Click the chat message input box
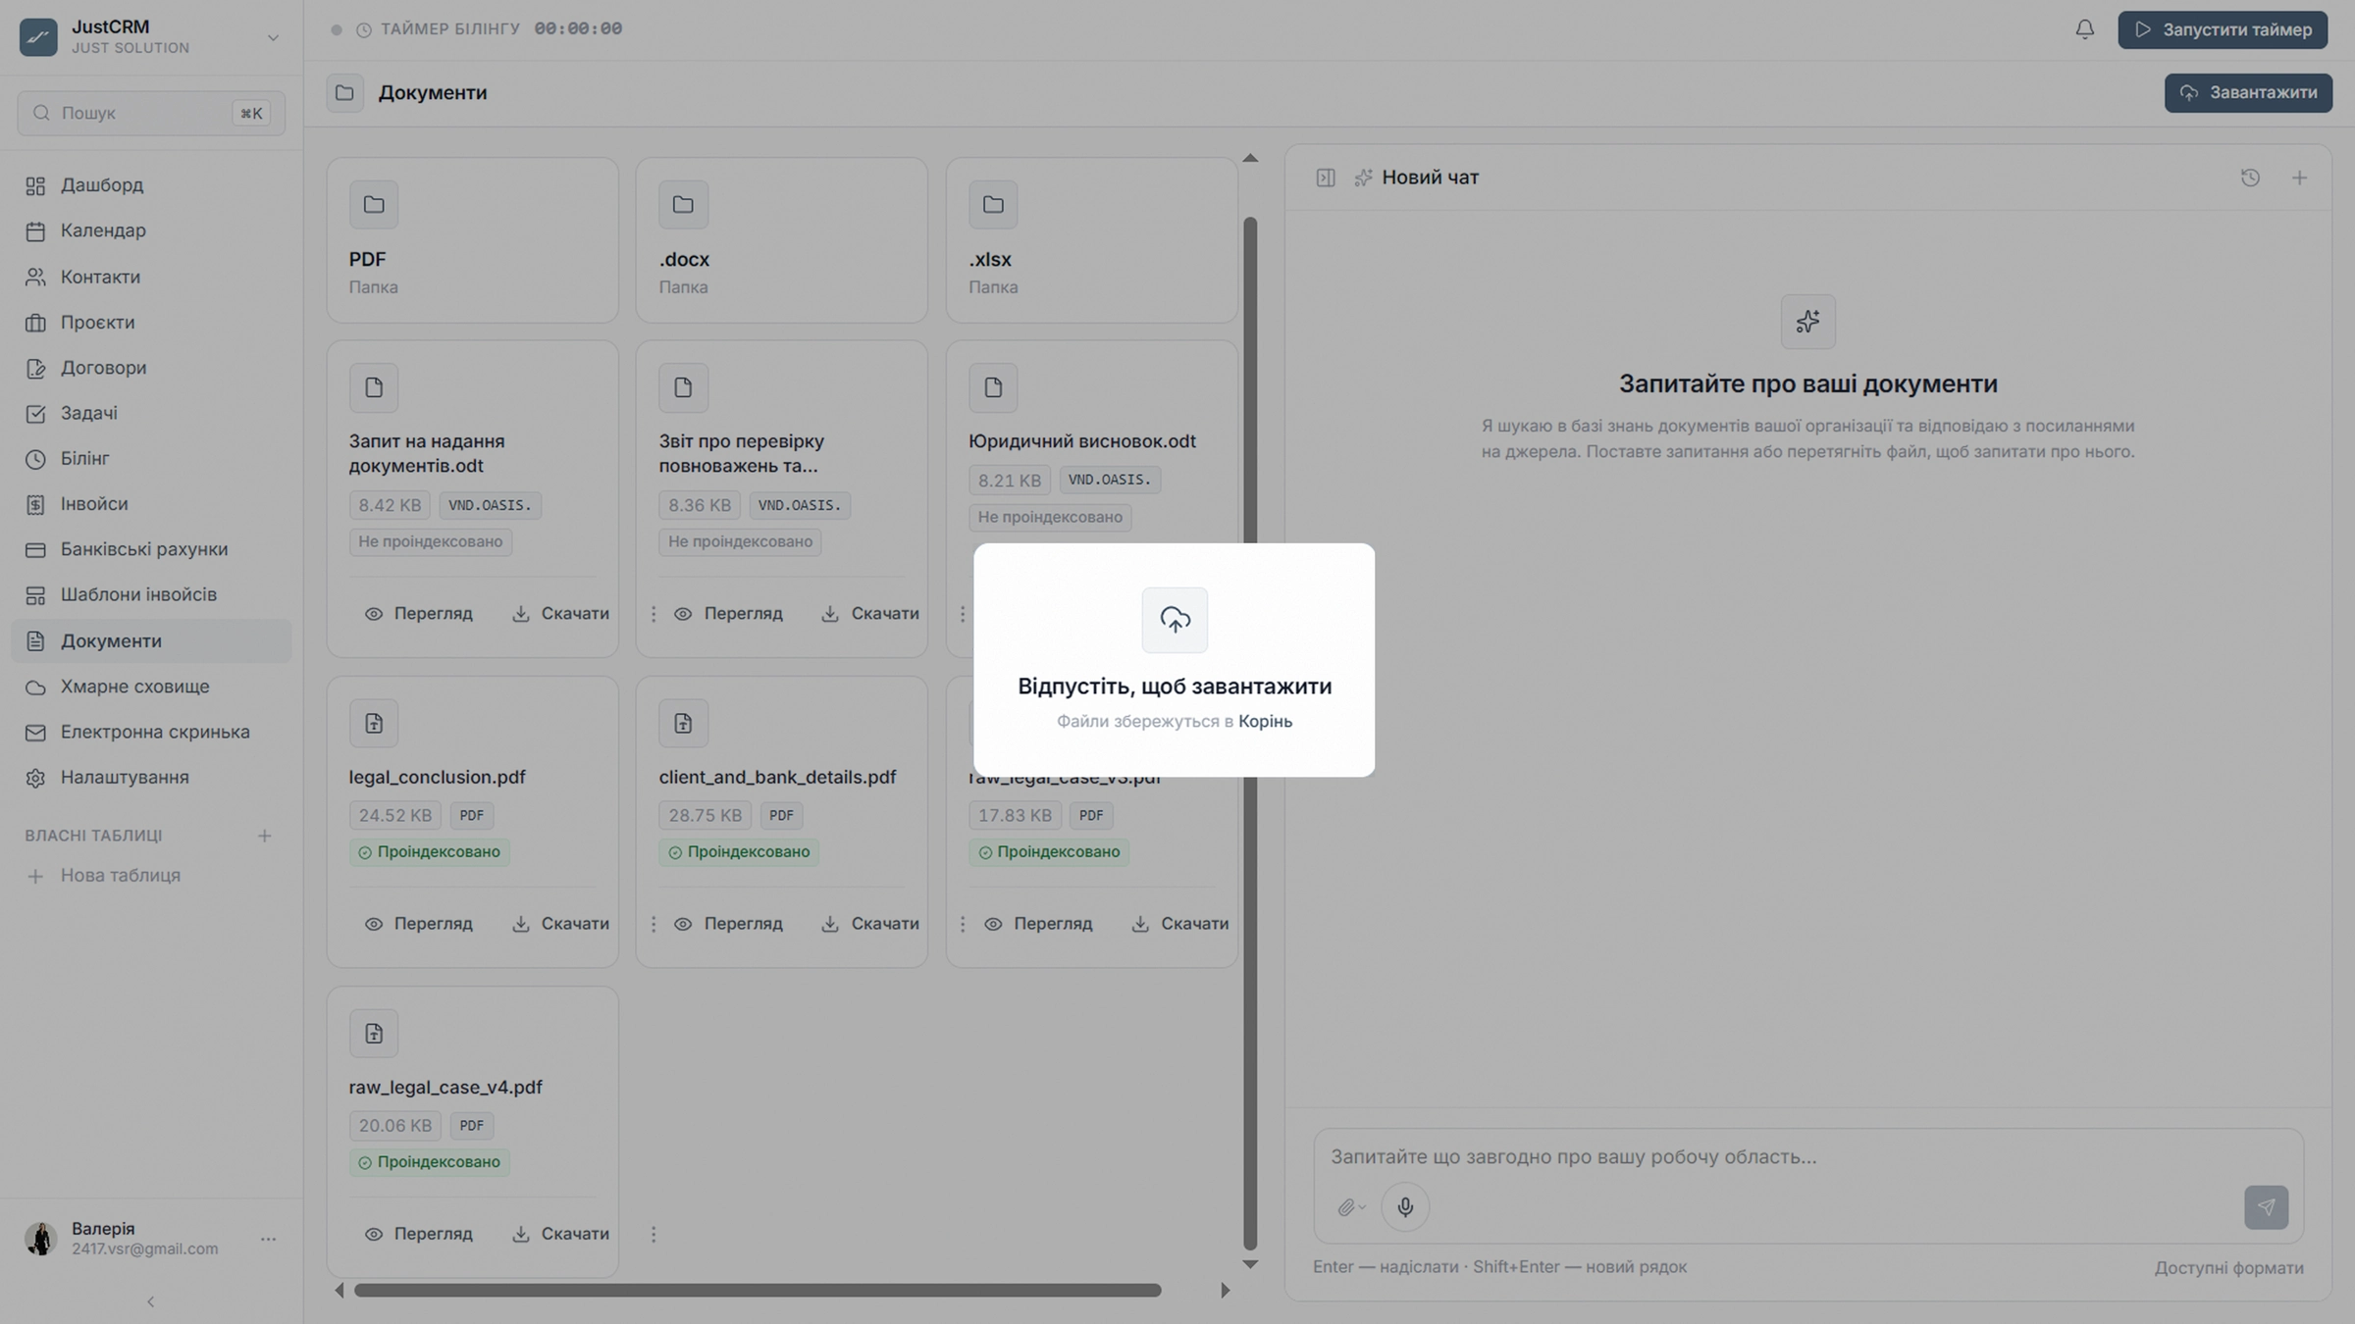This screenshot has width=2355, height=1324. (x=1807, y=1157)
